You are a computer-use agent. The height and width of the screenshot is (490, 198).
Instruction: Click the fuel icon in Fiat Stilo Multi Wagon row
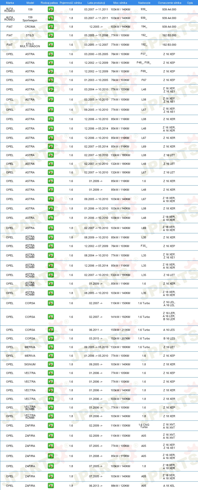51,45
